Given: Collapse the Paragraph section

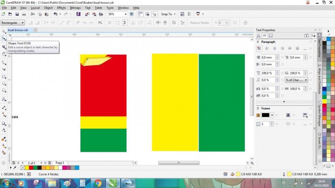Looking at the screenshot, I should coord(258,42).
